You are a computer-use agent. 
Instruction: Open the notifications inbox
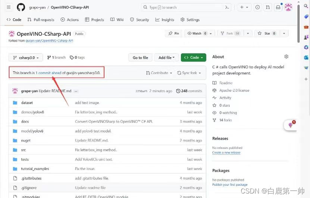click(x=278, y=7)
